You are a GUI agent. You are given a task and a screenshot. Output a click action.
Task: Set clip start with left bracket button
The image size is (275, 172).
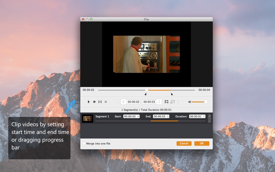click(x=123, y=102)
